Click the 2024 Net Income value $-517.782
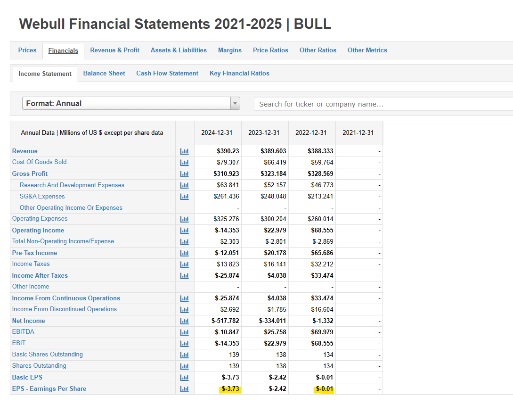Image resolution: width=513 pixels, height=405 pixels. 225,321
